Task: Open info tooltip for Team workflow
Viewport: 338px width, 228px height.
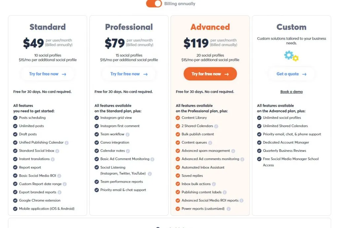Action: pos(128,134)
